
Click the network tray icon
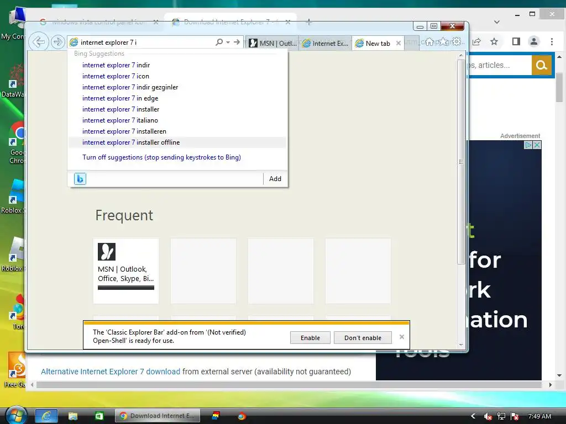(501, 416)
